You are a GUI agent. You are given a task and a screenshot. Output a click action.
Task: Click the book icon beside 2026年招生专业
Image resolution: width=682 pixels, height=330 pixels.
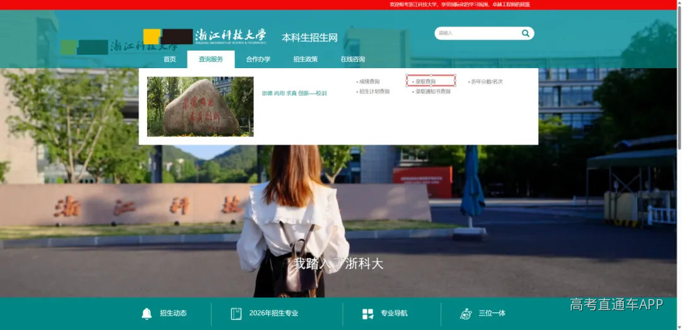pyautogui.click(x=236, y=314)
